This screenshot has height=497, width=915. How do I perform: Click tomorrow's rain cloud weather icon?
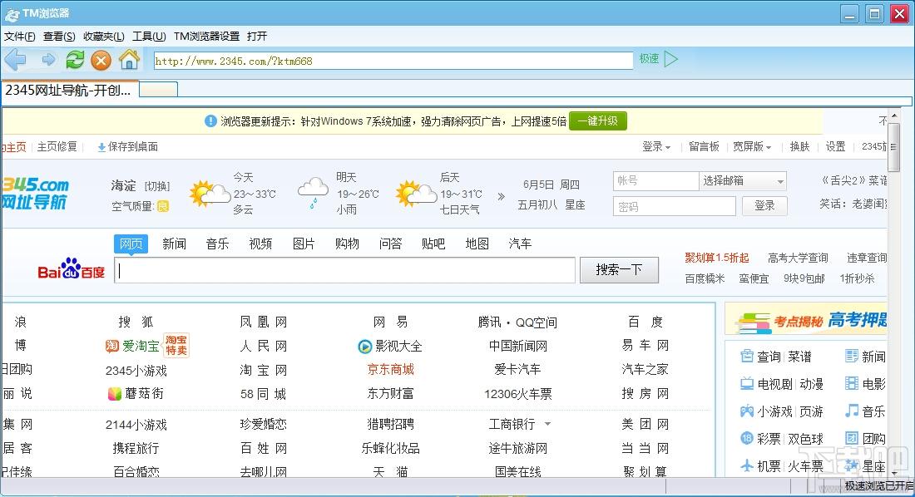pos(313,193)
